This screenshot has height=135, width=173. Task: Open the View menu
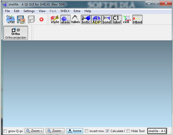tap(42, 11)
